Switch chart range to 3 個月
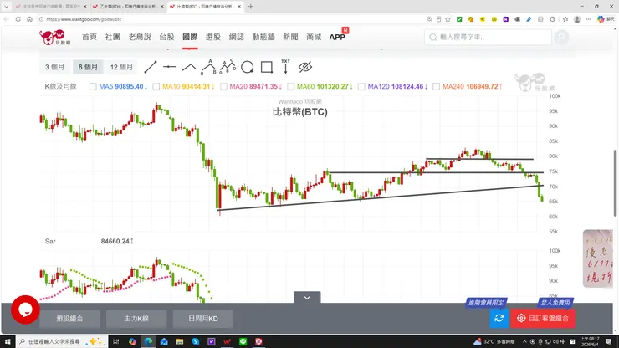The image size is (619, 348). [x=54, y=67]
